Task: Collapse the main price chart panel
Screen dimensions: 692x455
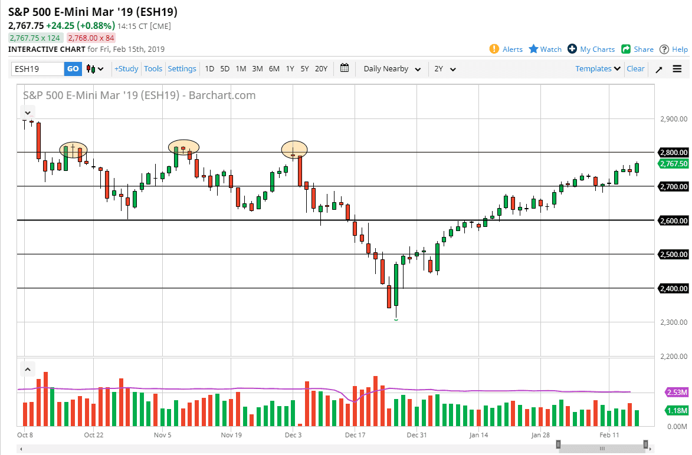Action: tap(28, 113)
